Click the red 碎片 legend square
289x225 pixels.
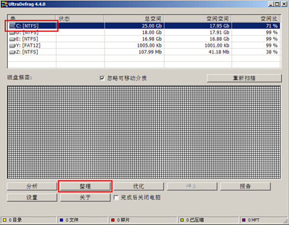113,220
